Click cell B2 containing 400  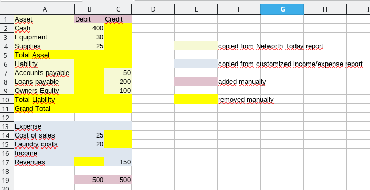pyautogui.click(x=89, y=28)
